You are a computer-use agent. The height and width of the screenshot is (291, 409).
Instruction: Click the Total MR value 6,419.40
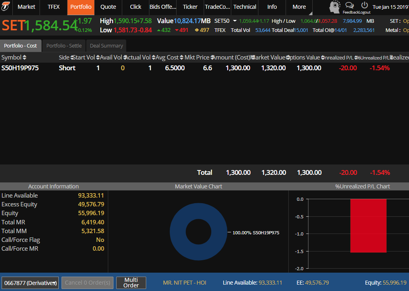coord(93,222)
